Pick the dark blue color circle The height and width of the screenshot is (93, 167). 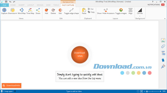coord(144,73)
